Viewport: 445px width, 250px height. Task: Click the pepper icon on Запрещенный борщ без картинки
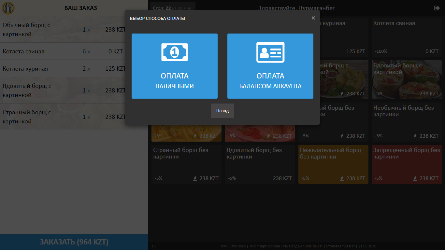[x=415, y=178]
